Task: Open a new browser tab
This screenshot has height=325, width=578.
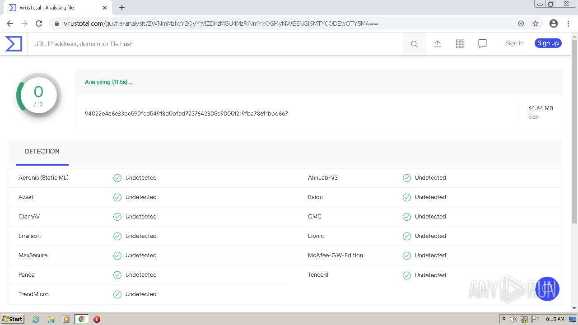Action: [122, 8]
